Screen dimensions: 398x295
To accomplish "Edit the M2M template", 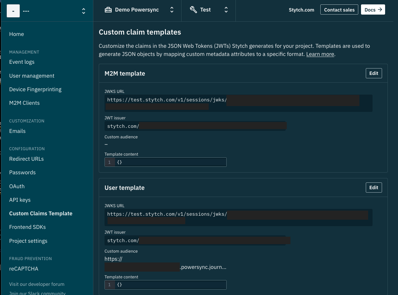I will (374, 73).
